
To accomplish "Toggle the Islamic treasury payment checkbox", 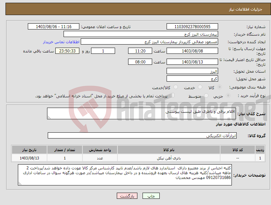I will pos(172,95).
